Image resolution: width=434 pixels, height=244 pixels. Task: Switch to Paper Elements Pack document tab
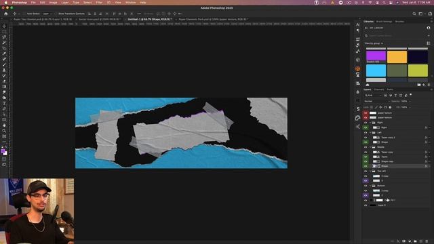[213, 20]
